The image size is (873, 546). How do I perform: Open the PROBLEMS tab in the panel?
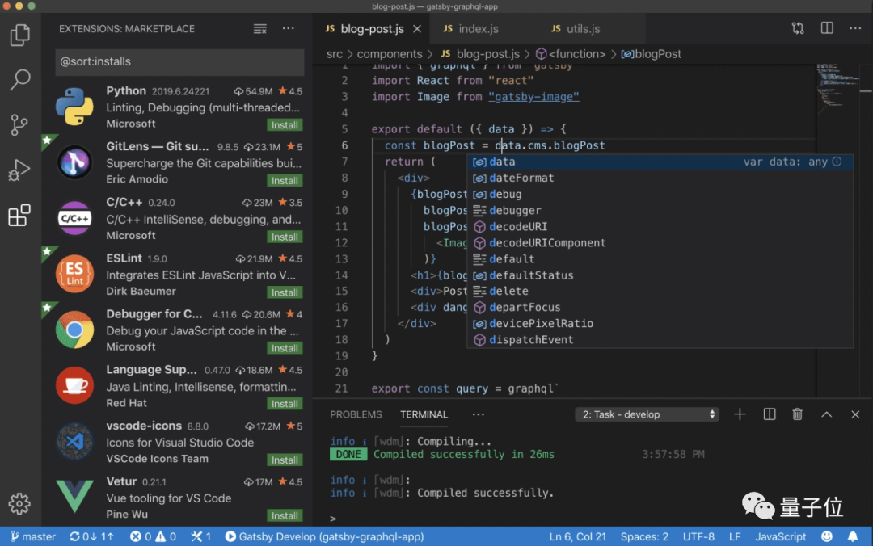coord(356,414)
